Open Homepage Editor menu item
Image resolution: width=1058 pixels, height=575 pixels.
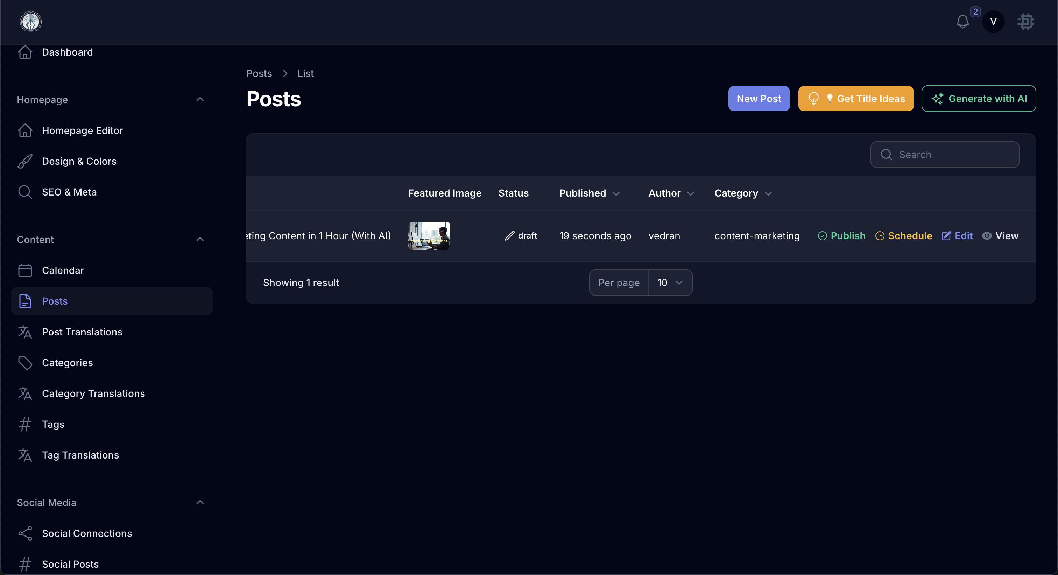[x=112, y=130]
